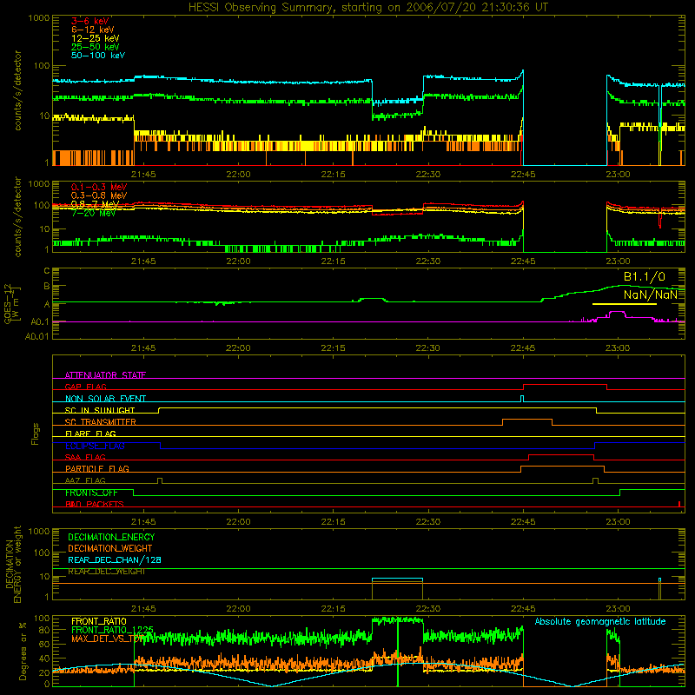Select the 0.8-7 MeV legend label
This screenshot has width=695, height=695.
(x=95, y=204)
